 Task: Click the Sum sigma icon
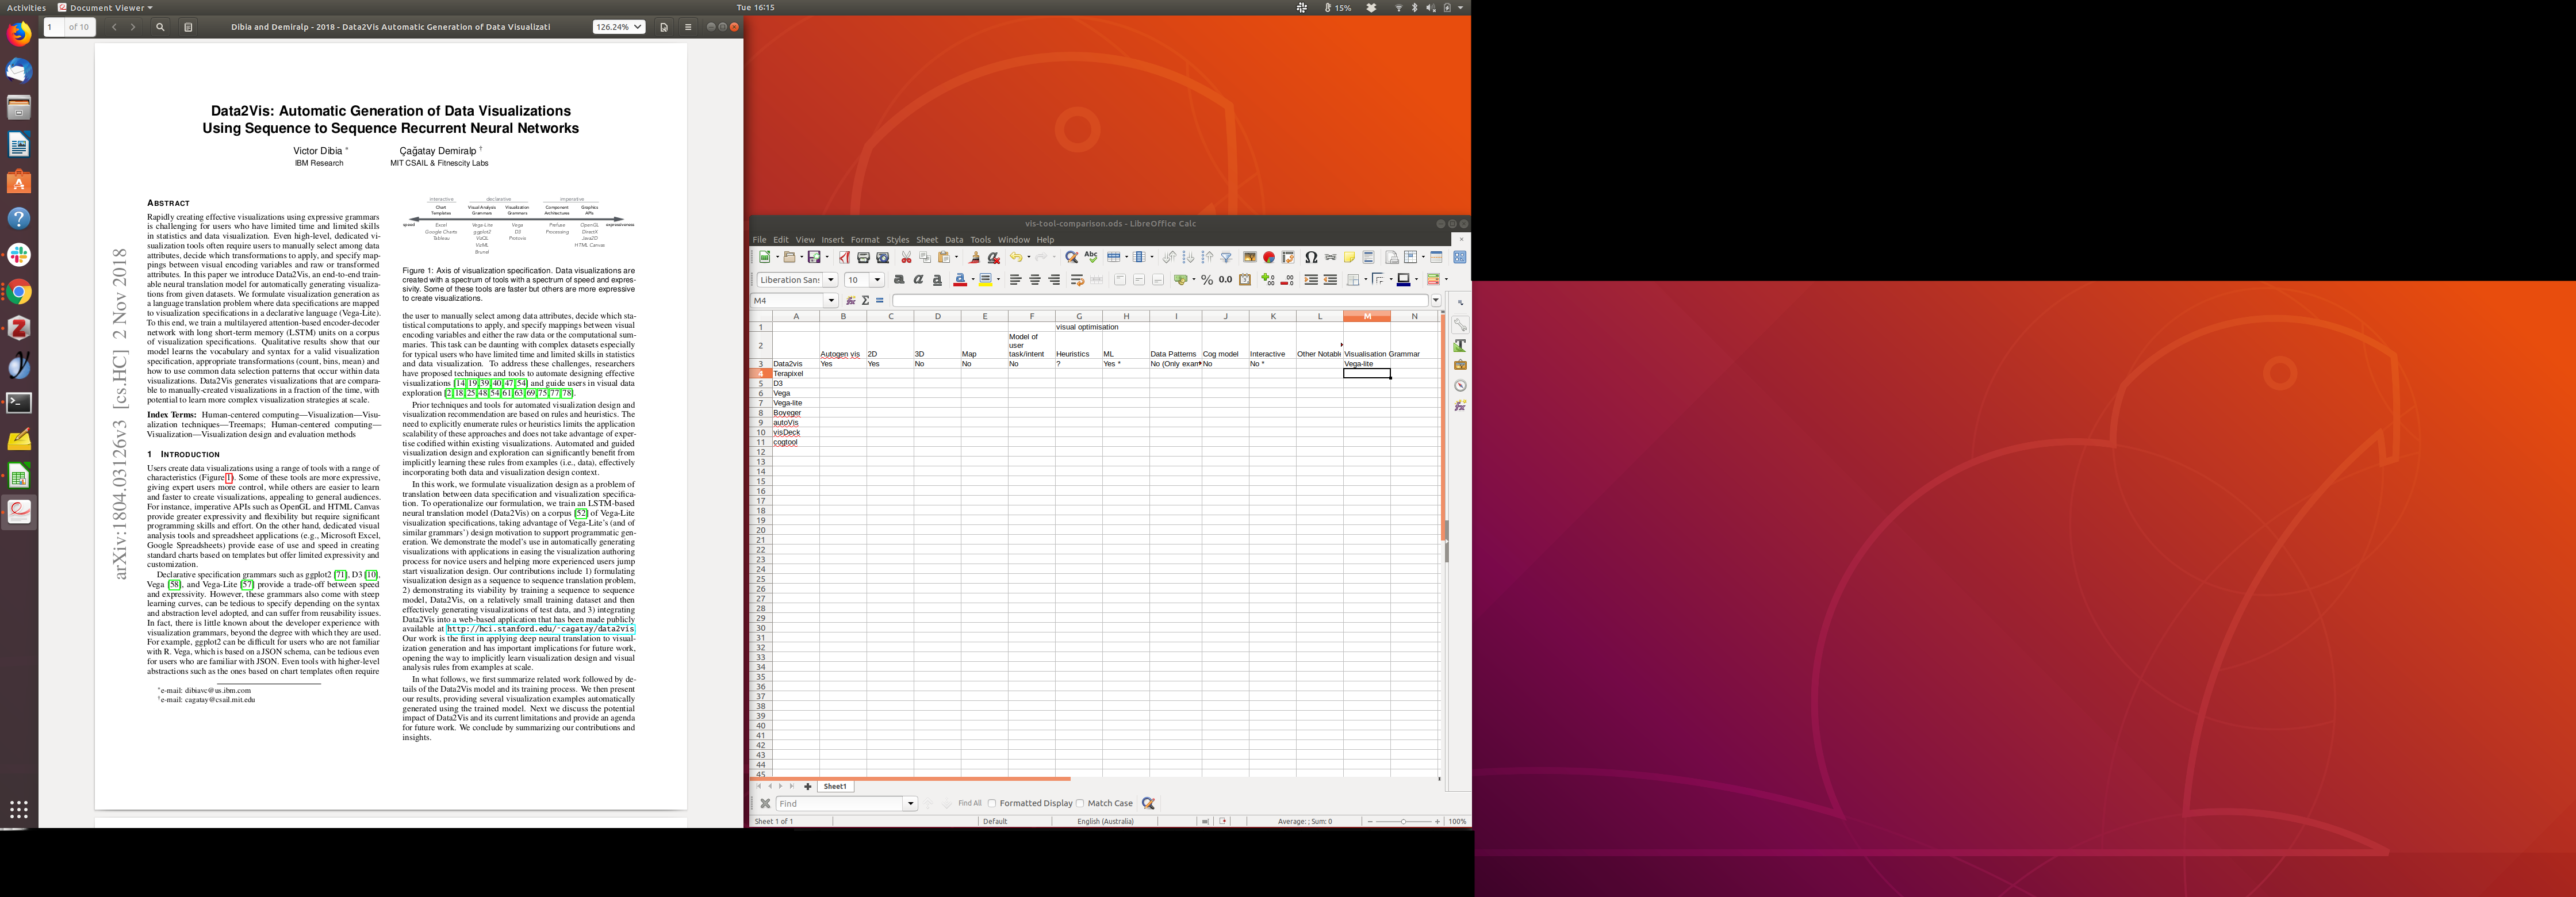click(x=866, y=301)
